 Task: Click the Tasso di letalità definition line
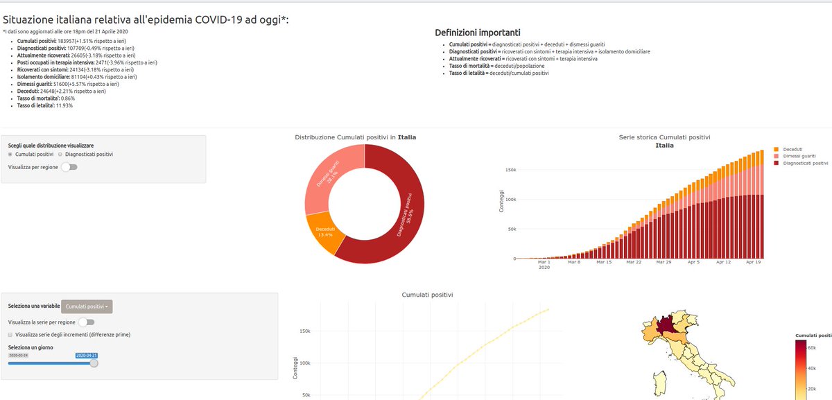pyautogui.click(x=499, y=73)
